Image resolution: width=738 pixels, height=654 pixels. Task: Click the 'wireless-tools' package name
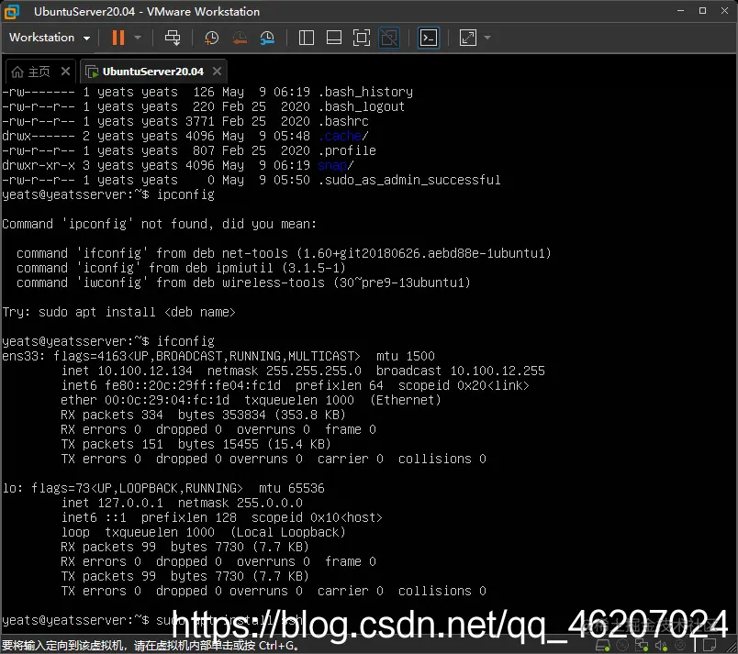tap(274, 283)
